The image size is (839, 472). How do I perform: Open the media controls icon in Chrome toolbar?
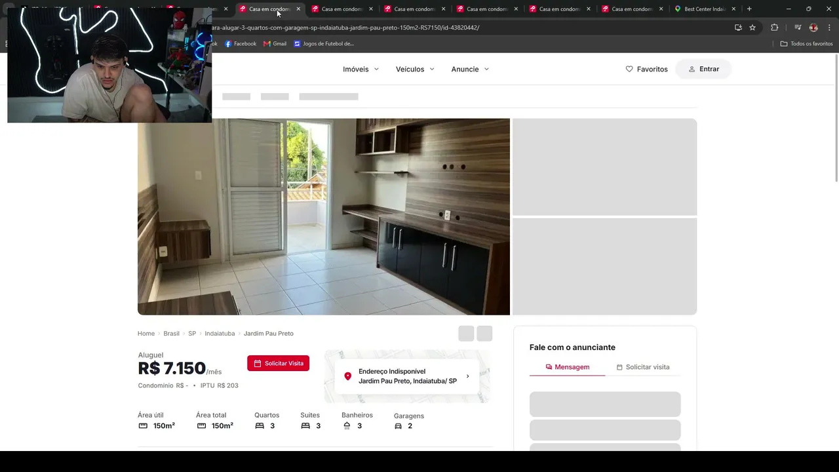(x=798, y=28)
